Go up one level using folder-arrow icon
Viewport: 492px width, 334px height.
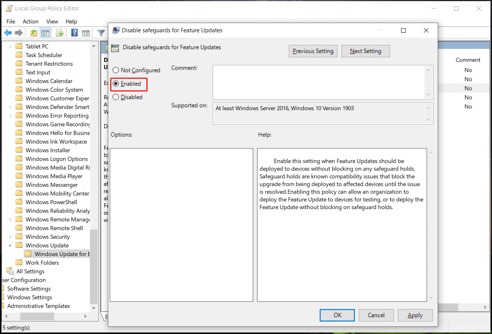34,33
